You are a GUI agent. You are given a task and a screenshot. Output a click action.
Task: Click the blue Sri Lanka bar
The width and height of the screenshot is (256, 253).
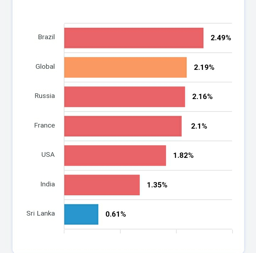(81, 214)
